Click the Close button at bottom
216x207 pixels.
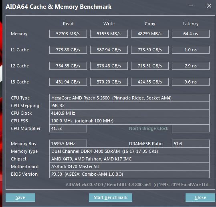click(200, 197)
